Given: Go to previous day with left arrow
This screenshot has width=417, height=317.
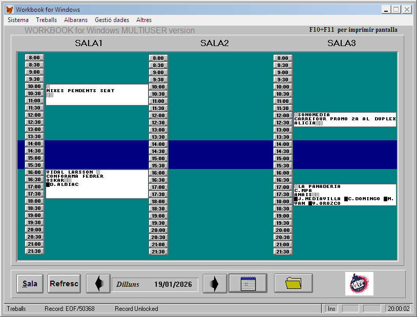Looking at the screenshot, I should click(98, 284).
